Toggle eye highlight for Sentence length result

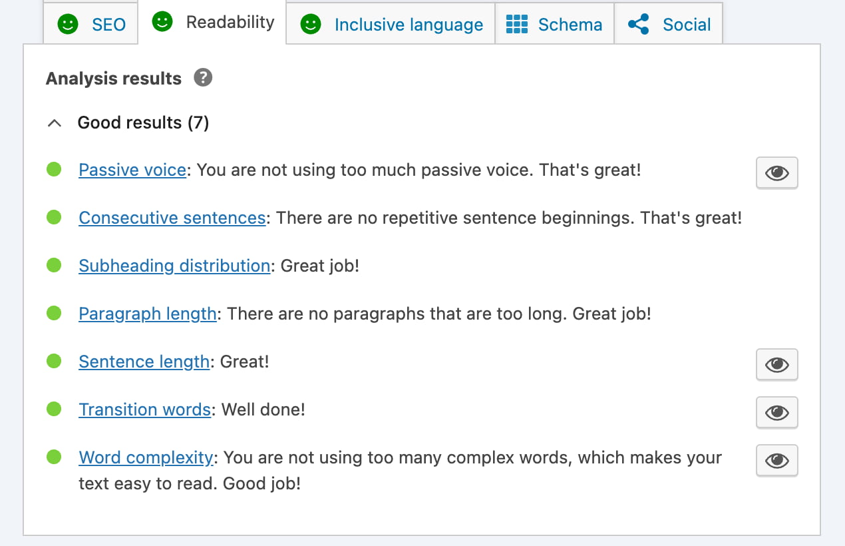776,364
